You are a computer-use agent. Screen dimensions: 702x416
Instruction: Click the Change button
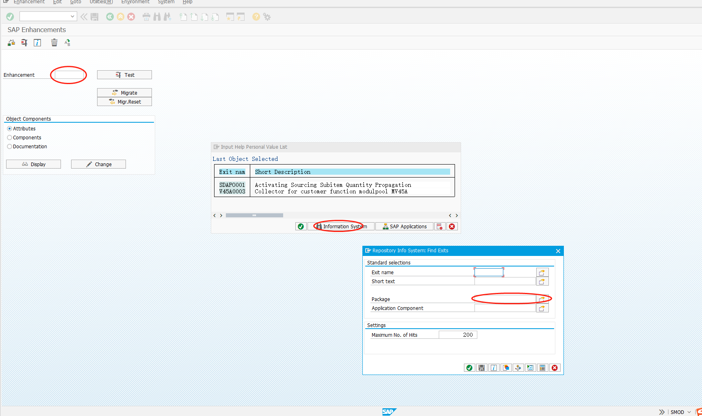(98, 164)
